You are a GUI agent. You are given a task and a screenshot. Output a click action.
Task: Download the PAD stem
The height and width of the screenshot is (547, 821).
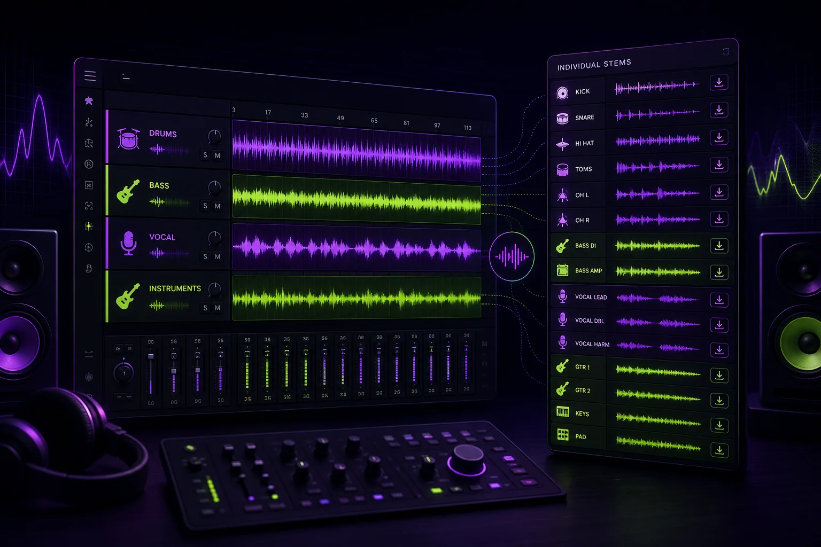[719, 450]
